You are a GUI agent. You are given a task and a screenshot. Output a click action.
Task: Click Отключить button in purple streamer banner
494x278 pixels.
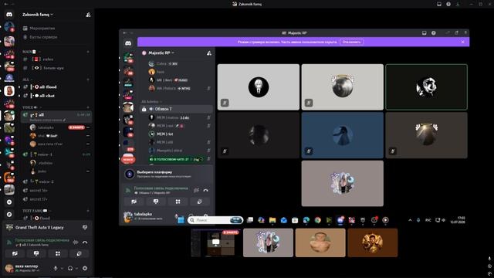352,42
